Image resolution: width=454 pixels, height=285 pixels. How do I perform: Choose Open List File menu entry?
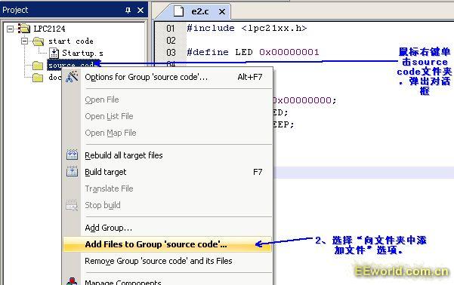tap(168, 116)
